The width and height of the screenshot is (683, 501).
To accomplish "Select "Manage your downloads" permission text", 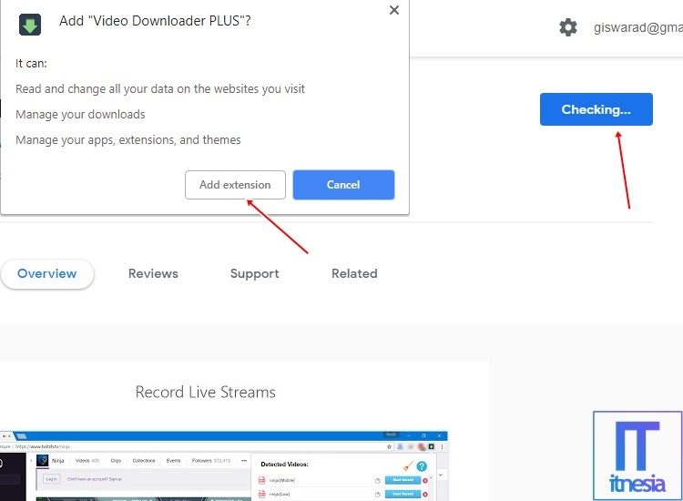I will [x=80, y=115].
